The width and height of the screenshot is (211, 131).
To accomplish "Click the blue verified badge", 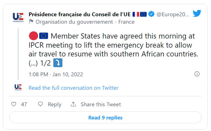I will point(151,14).
